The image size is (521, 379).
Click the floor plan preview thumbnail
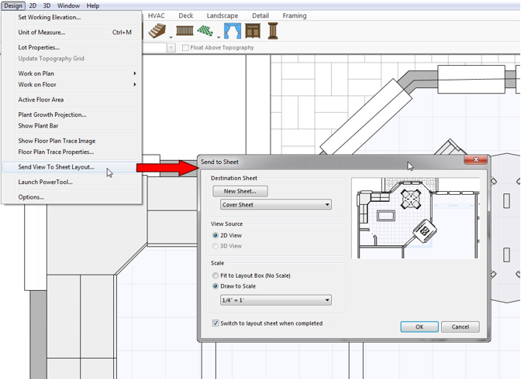click(416, 218)
